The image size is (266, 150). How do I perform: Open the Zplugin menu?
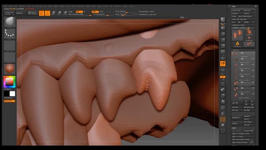(125, 6)
